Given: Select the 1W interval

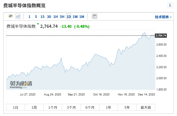Looking at the screenshot, I should pyautogui.click(x=75, y=17).
